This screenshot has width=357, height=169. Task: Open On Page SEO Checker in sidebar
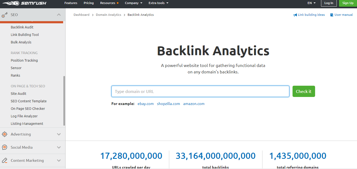click(28, 108)
